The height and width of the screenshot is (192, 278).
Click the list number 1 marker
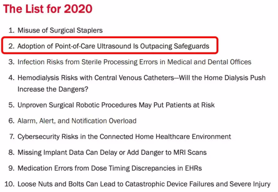click(12, 30)
